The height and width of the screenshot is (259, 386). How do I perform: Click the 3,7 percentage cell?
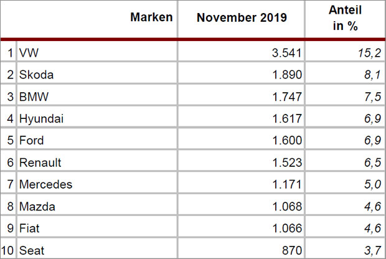[373, 251]
